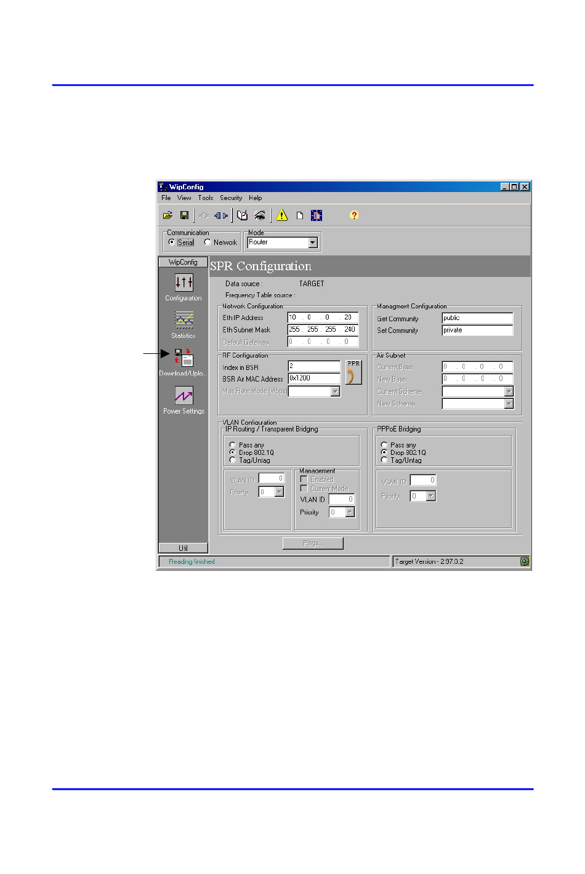
Task: Click the grayed-out connect plug toolbar icon
Action: (x=204, y=215)
